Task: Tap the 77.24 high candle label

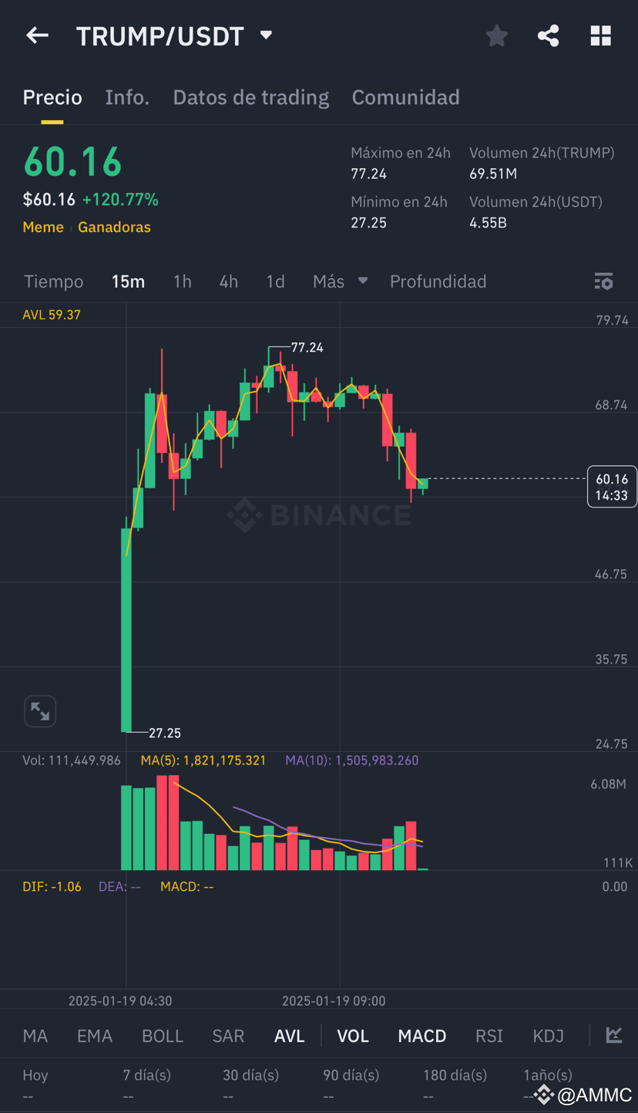Action: pyautogui.click(x=307, y=348)
